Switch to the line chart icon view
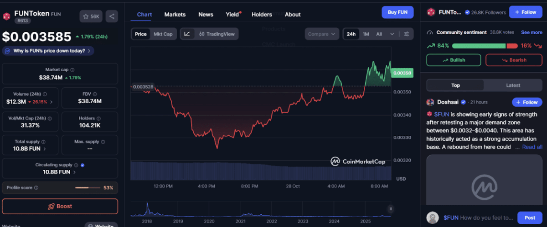The height and width of the screenshot is (227, 547). pyautogui.click(x=187, y=34)
